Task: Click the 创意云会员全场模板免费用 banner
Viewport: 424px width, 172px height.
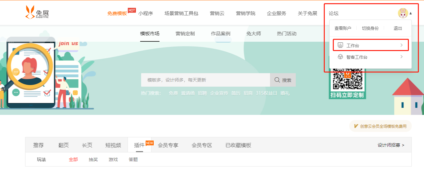Action: coord(381,126)
